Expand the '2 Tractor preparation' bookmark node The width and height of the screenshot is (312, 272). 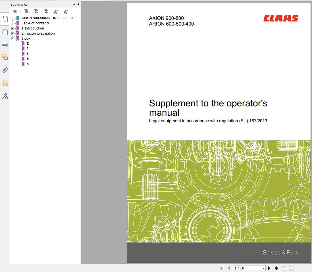(x=13, y=33)
